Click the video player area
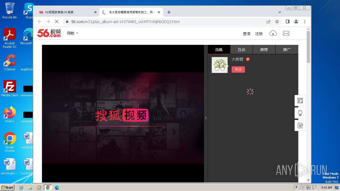This screenshot has width=340, height=191. (123, 114)
